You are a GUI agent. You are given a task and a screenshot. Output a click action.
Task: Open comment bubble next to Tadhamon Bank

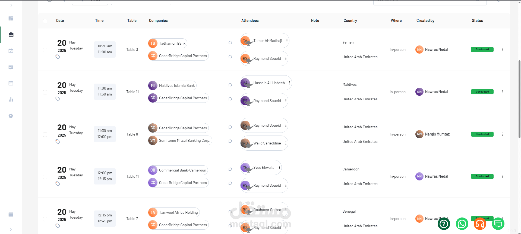coord(230,43)
